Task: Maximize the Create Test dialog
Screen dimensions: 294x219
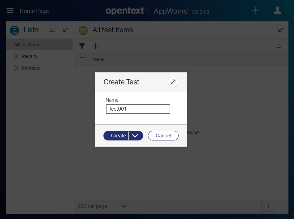Action: [173, 82]
